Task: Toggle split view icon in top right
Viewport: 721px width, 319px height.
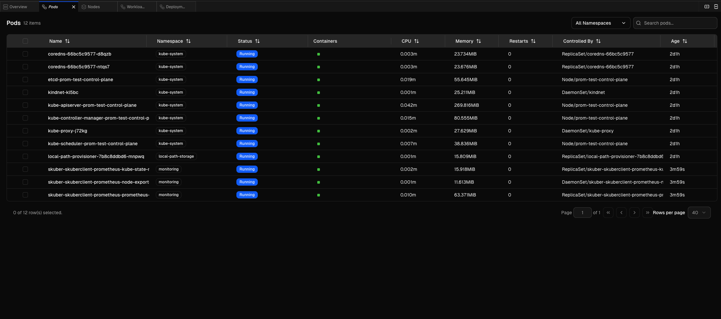Action: click(x=707, y=7)
